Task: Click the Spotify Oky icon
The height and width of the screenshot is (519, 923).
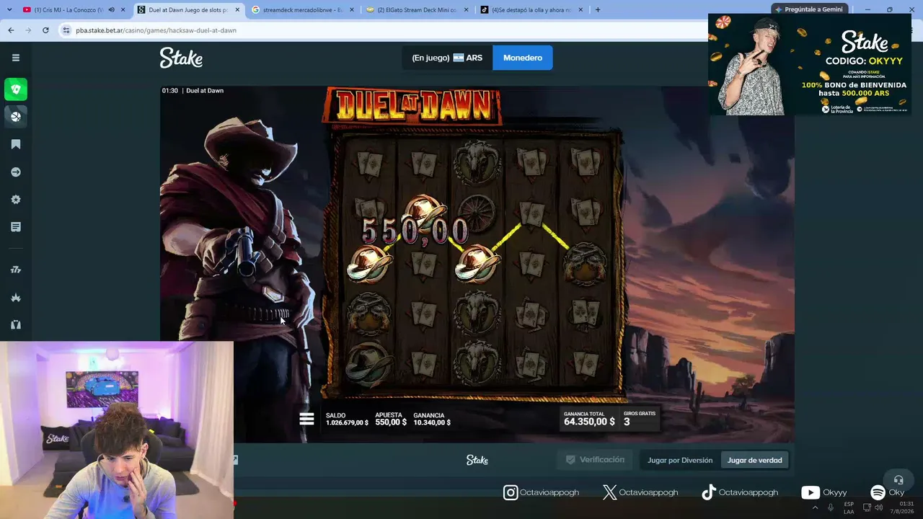Action: click(878, 492)
